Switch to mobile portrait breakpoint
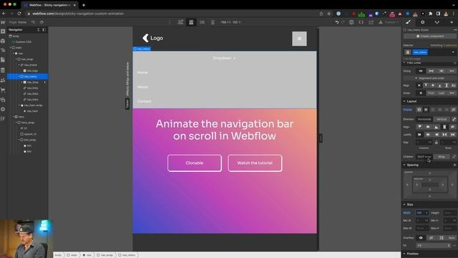458x258 pixels. [x=213, y=22]
